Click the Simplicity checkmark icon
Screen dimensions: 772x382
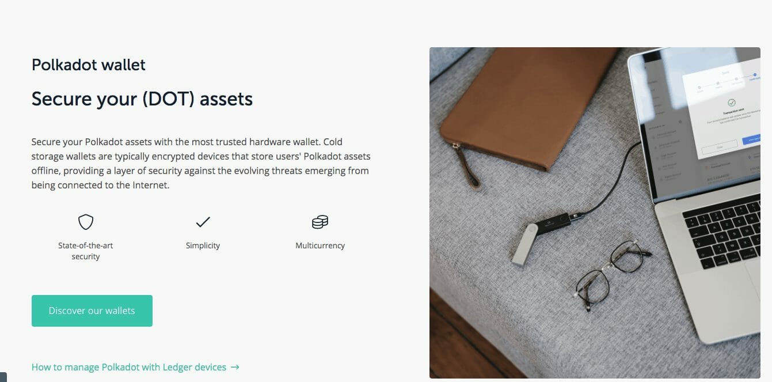tap(203, 222)
